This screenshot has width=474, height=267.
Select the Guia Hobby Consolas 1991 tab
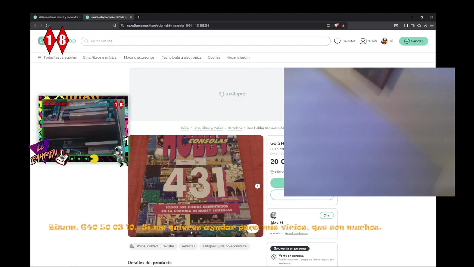pos(109,17)
